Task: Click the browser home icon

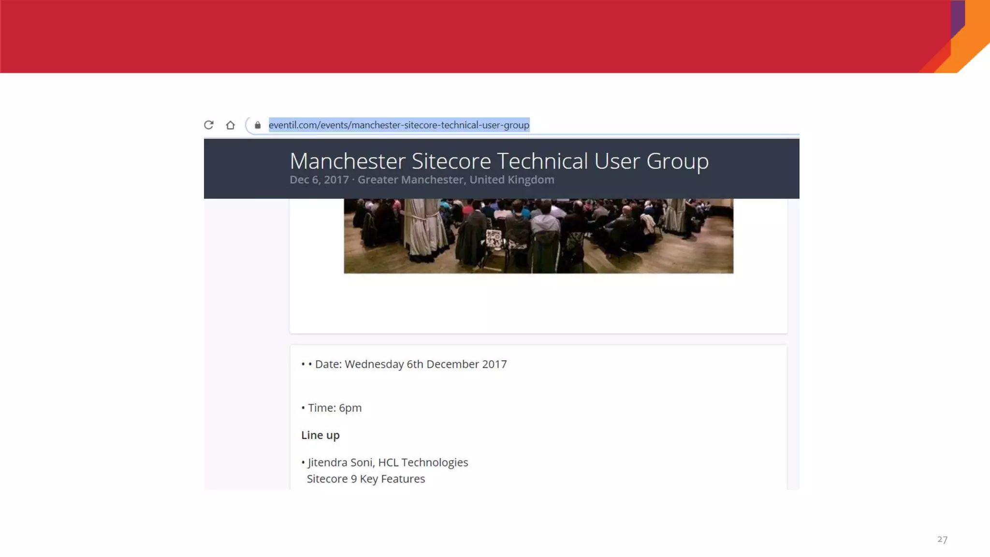Action: (x=230, y=125)
